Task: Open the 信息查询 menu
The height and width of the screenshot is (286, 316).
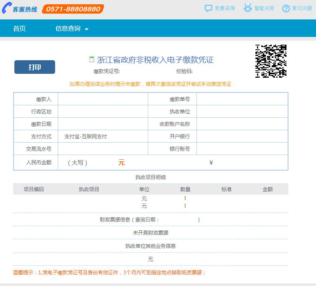Action: [x=68, y=29]
